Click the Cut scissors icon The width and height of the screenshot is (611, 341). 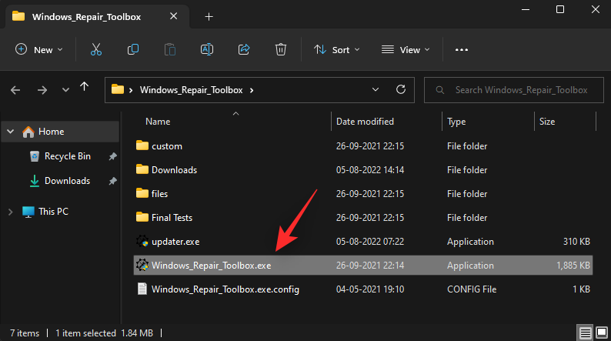click(x=96, y=49)
